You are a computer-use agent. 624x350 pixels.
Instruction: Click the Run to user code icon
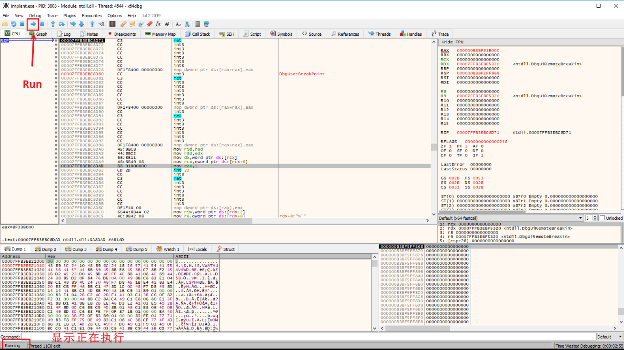click(101, 24)
